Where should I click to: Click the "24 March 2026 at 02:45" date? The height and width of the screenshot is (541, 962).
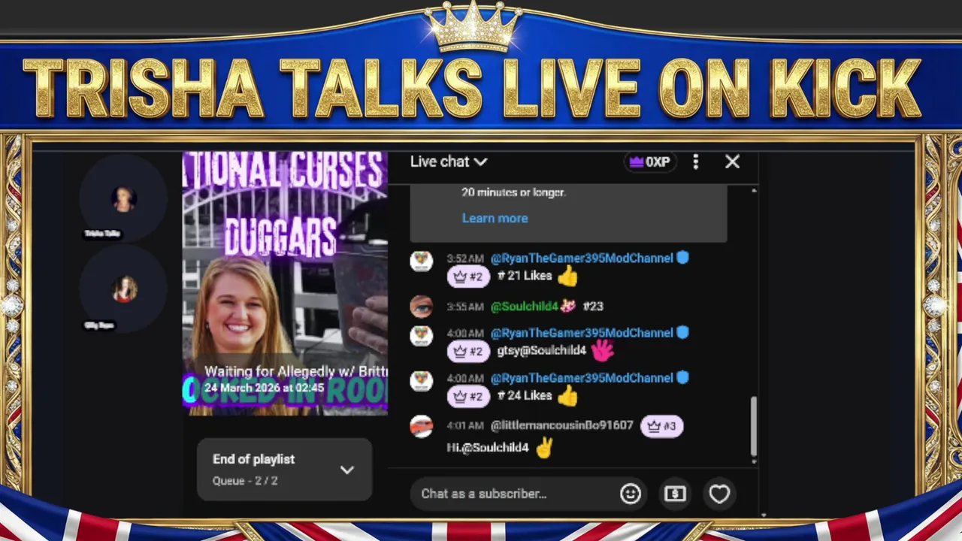click(x=264, y=388)
